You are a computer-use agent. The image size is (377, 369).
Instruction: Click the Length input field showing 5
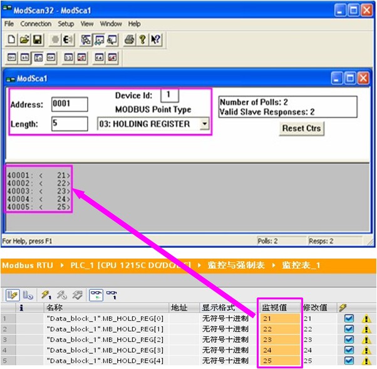coord(70,124)
